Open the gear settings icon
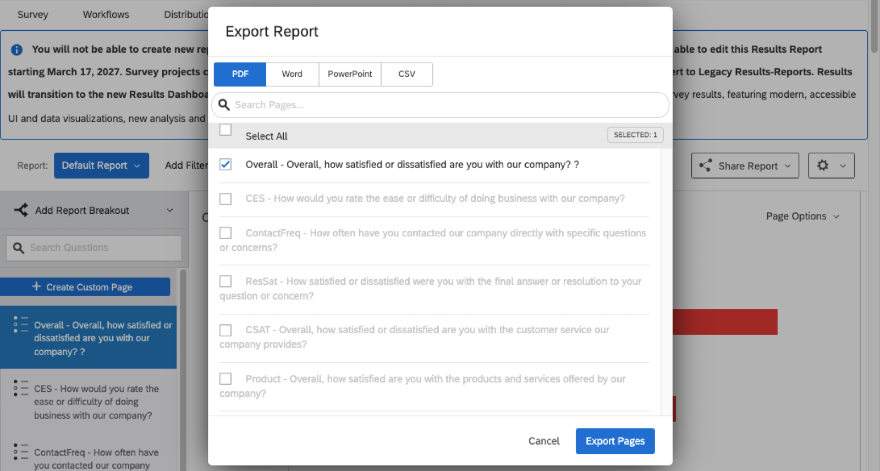The width and height of the screenshot is (880, 471). tap(823, 165)
